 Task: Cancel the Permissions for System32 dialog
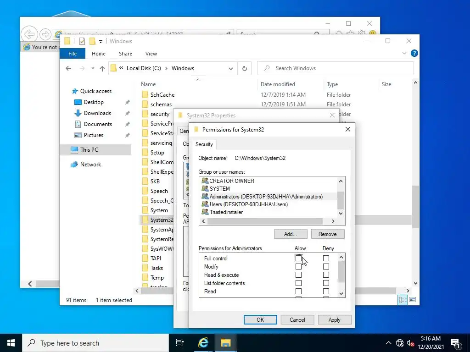coord(297,319)
